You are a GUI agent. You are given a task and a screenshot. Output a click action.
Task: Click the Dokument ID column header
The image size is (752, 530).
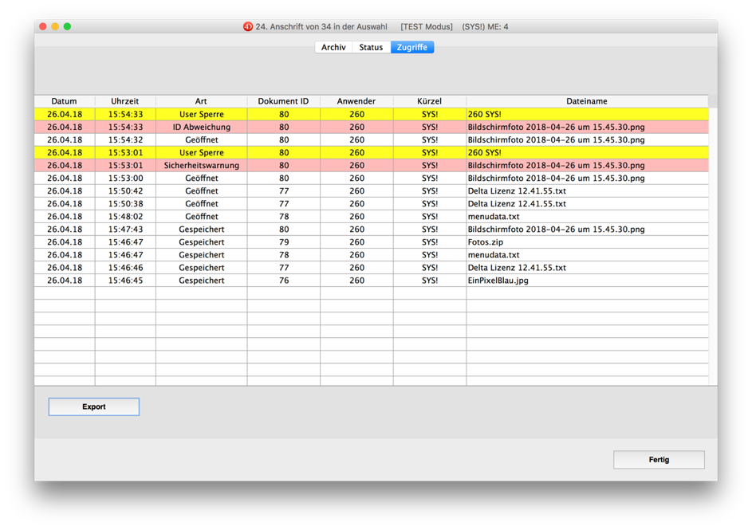tap(283, 101)
